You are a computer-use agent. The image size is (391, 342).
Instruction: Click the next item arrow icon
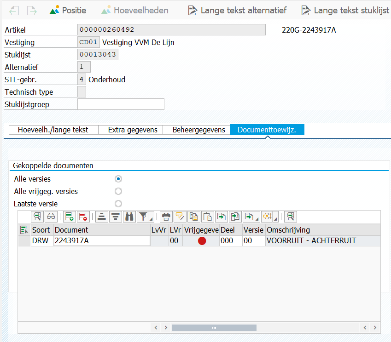[32, 11]
